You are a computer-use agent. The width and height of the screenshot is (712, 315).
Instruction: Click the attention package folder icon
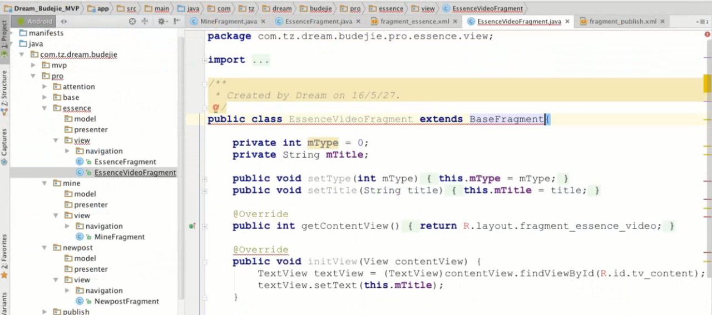click(x=57, y=87)
